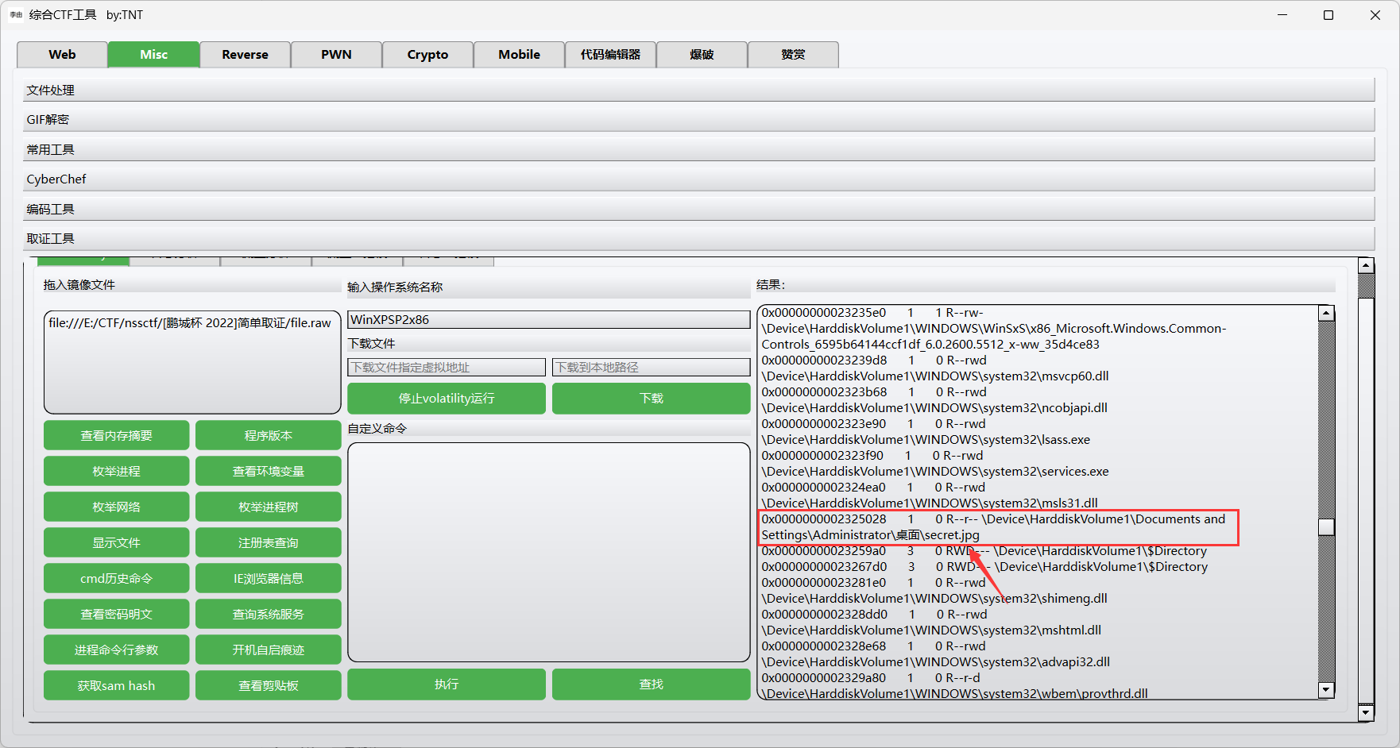The image size is (1400, 748).
Task: Expand the 文件处理 section
Action: click(698, 90)
